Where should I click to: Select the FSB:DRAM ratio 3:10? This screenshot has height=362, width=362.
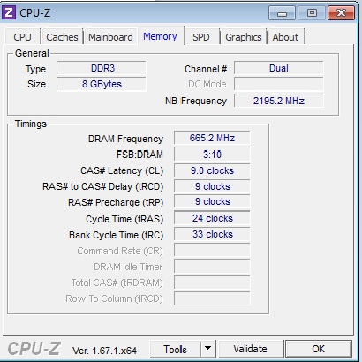point(212,155)
